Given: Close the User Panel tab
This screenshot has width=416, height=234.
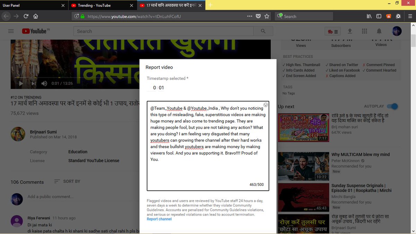Looking at the screenshot, I should 63,5.
